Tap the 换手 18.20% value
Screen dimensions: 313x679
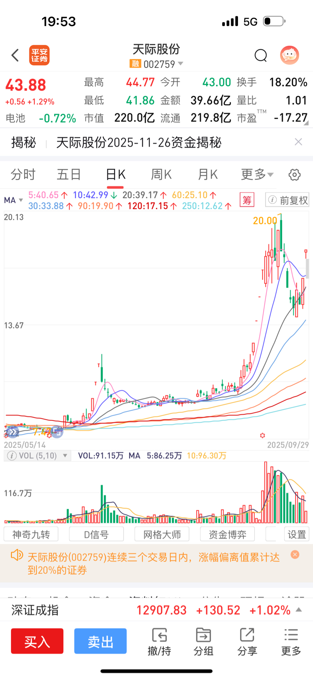[x=272, y=82]
